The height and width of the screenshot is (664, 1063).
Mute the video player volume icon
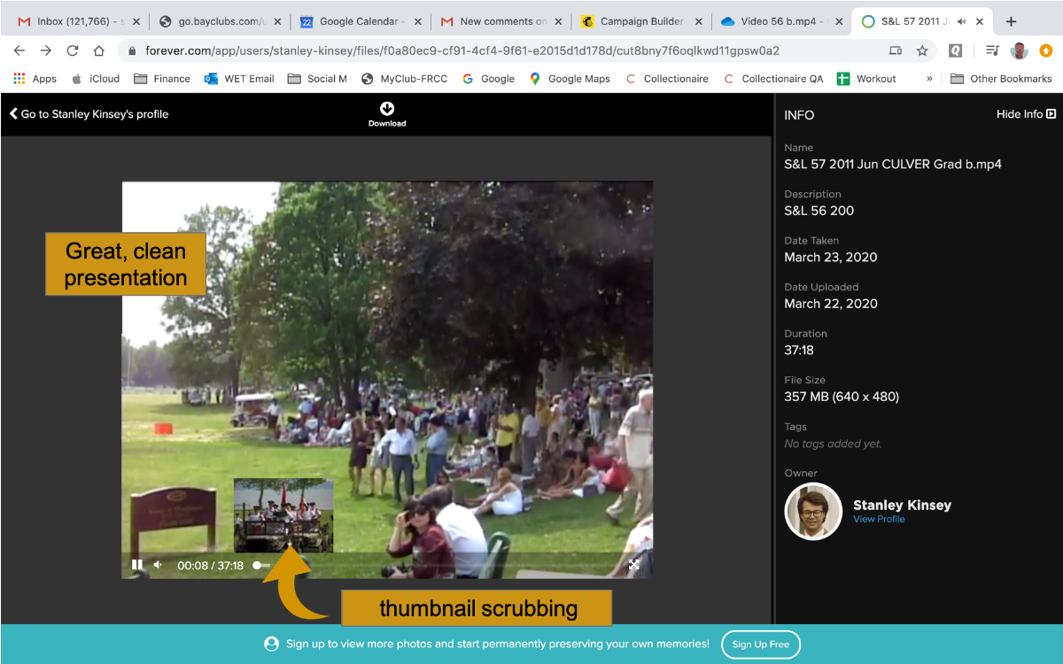pos(158,565)
